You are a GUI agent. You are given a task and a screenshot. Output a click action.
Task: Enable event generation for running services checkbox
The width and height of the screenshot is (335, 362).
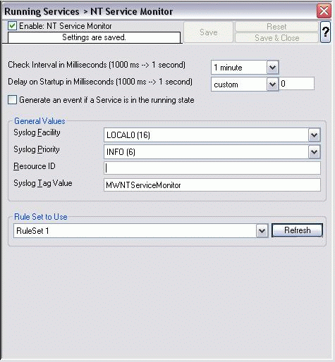[12, 100]
